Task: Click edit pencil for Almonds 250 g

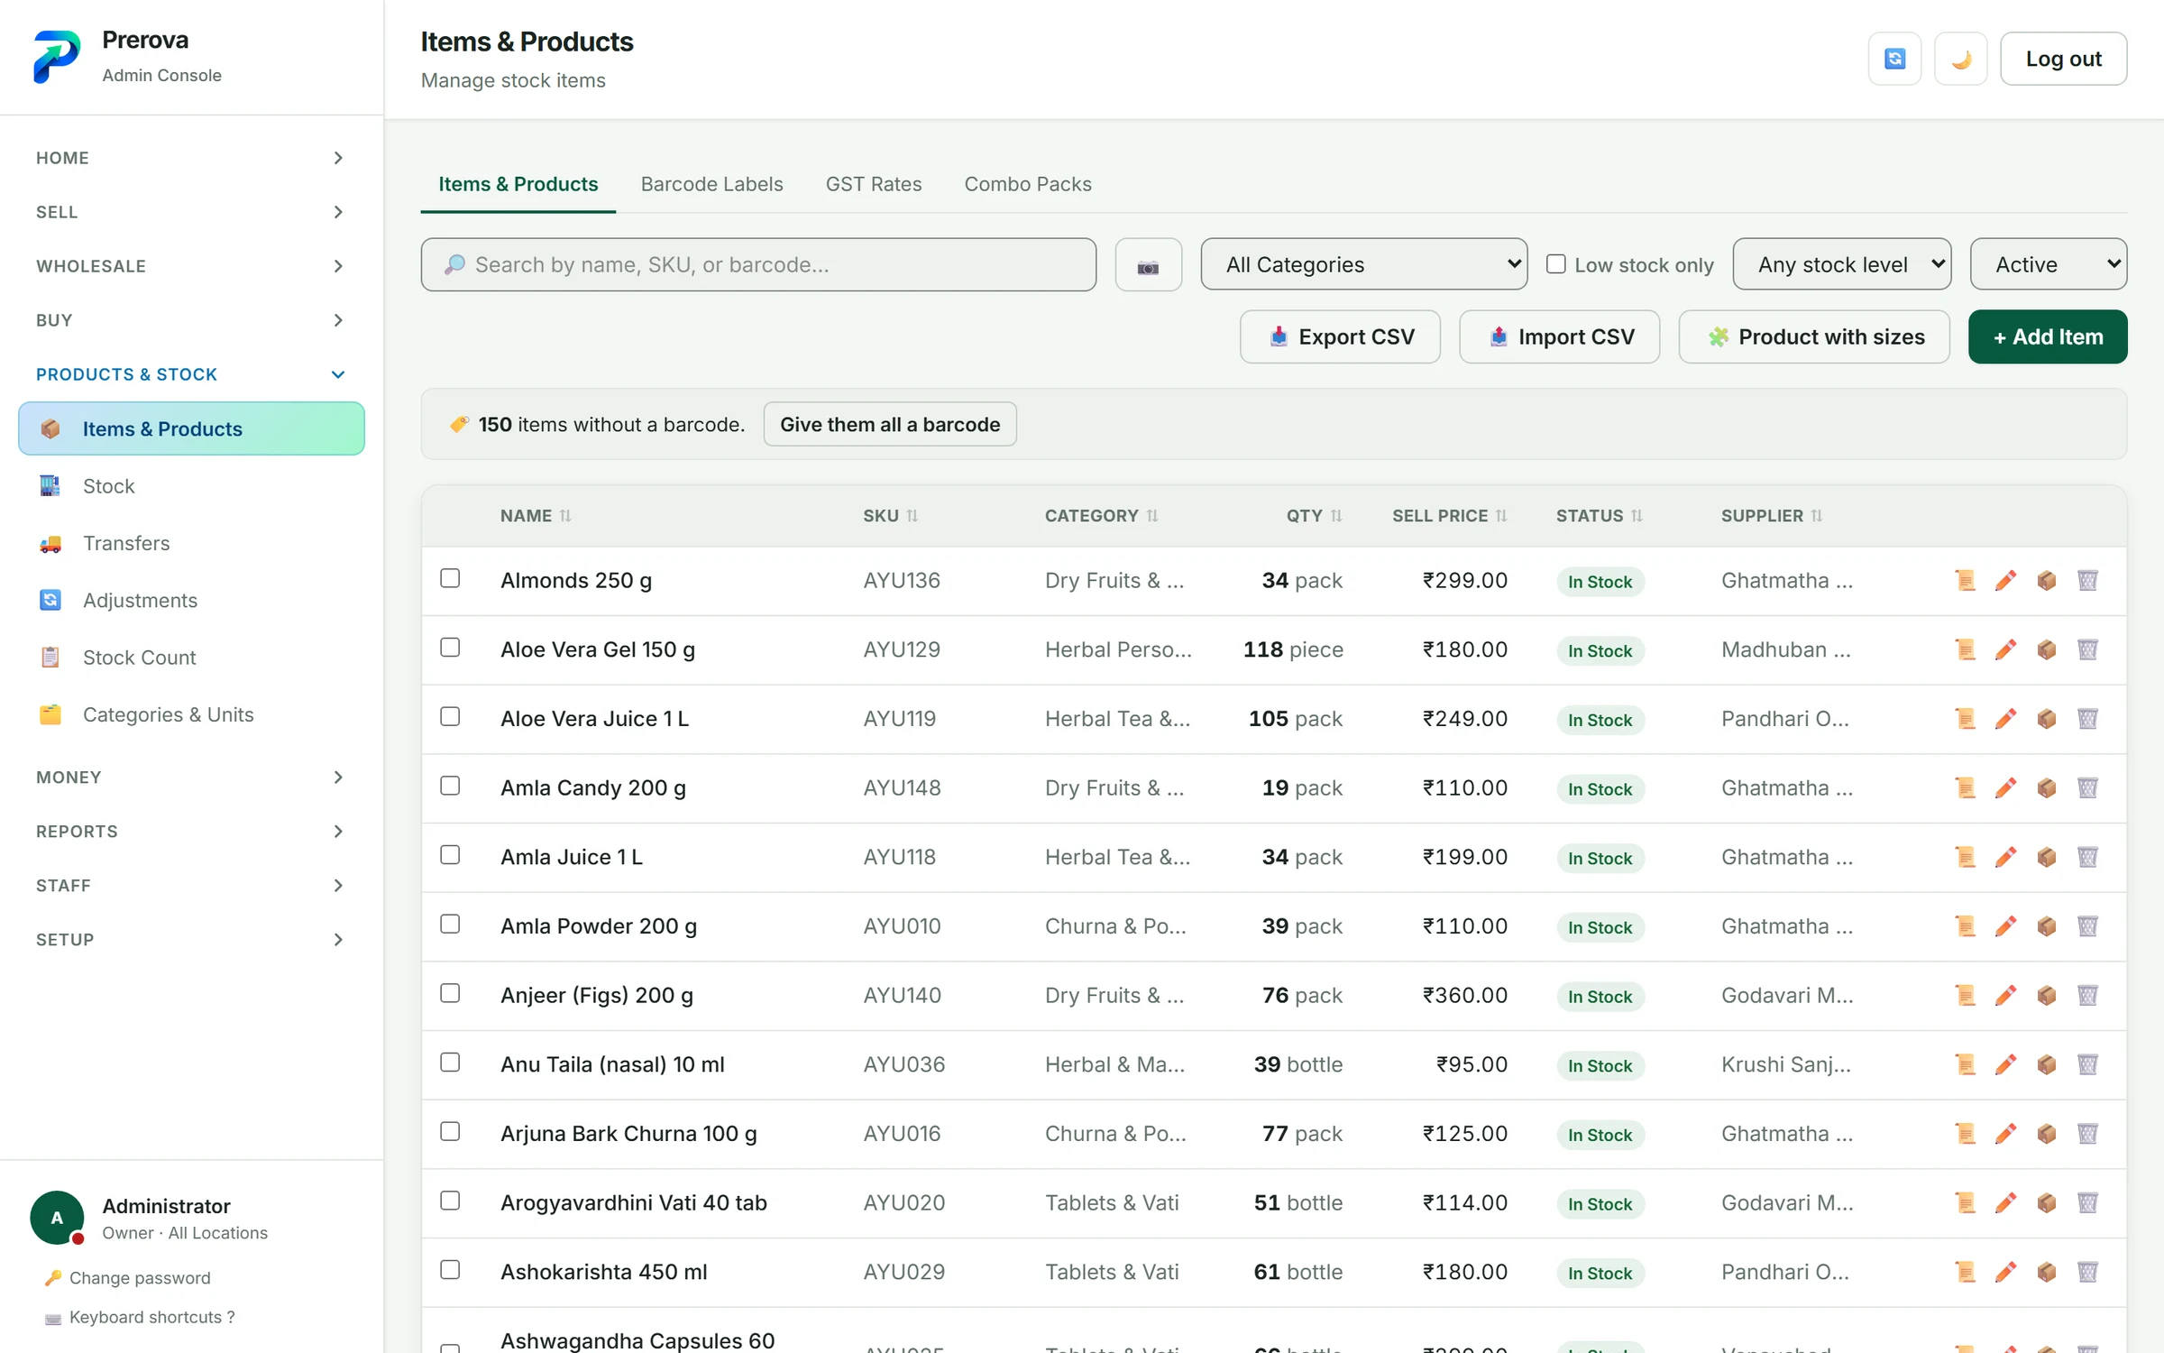Action: click(x=2005, y=580)
